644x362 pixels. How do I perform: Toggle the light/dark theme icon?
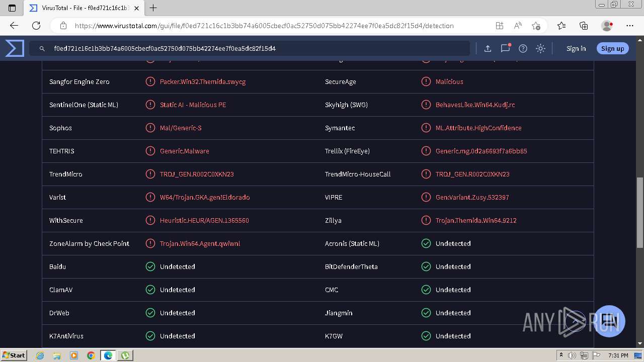pyautogui.click(x=540, y=48)
